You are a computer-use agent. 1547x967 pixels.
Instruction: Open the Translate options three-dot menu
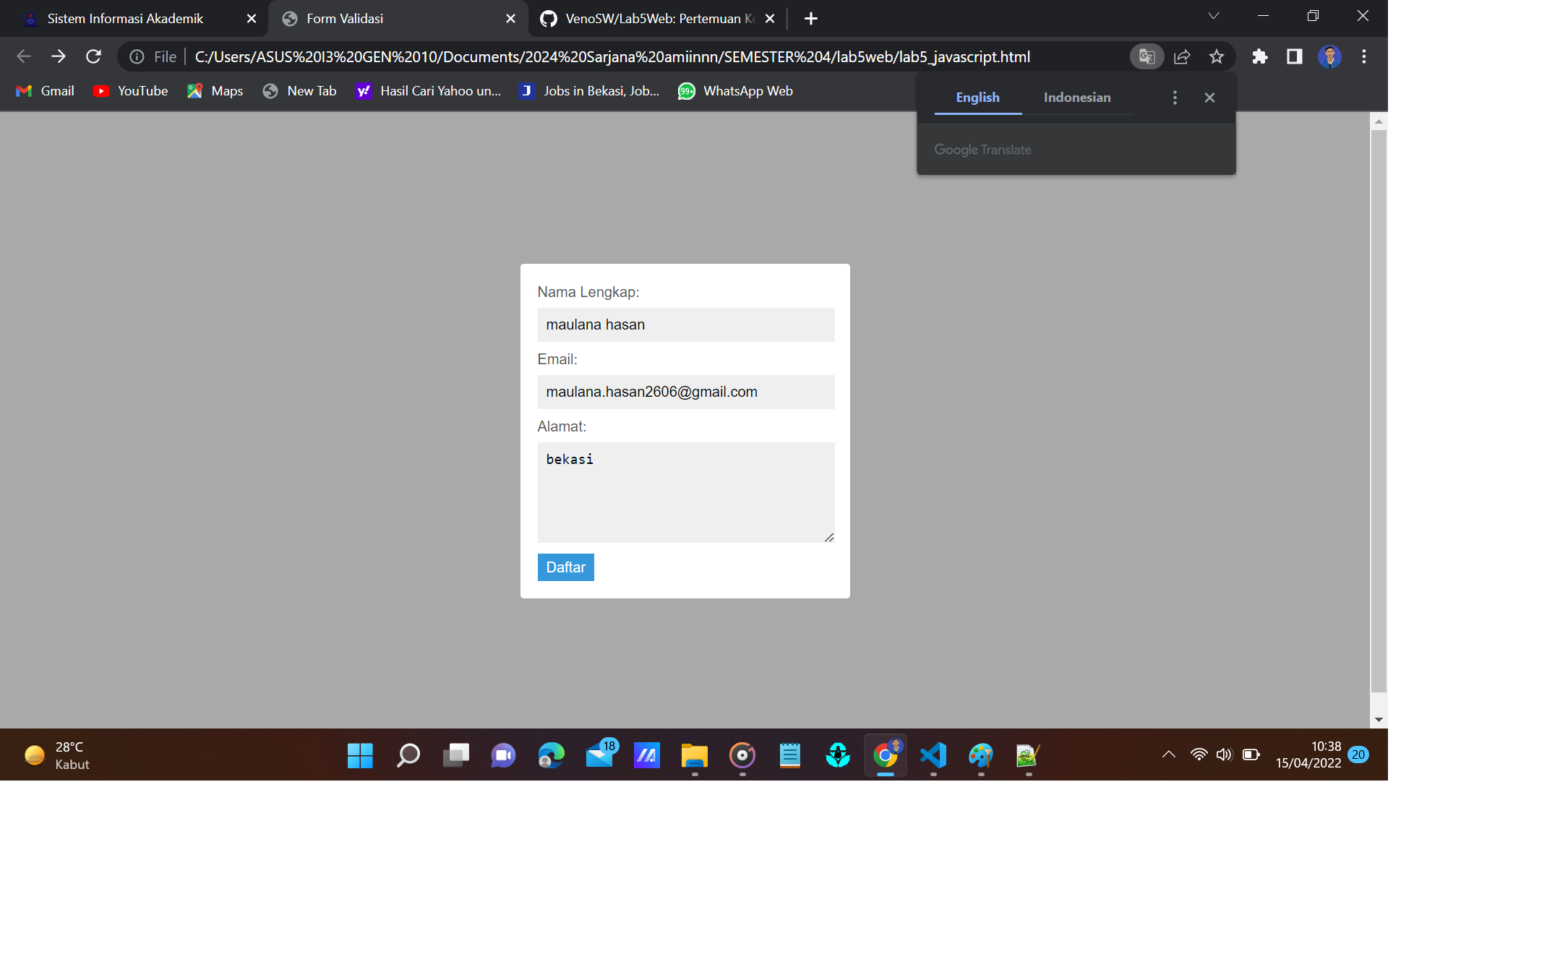click(1175, 97)
